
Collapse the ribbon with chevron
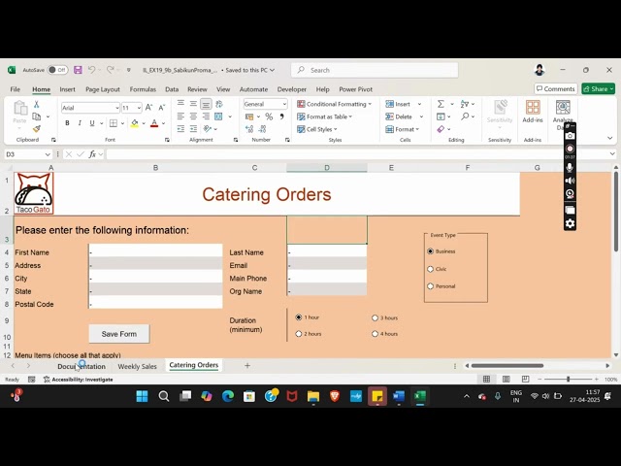point(610,138)
